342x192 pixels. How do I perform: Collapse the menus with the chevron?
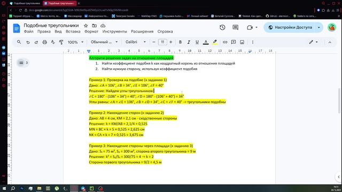click(330, 42)
